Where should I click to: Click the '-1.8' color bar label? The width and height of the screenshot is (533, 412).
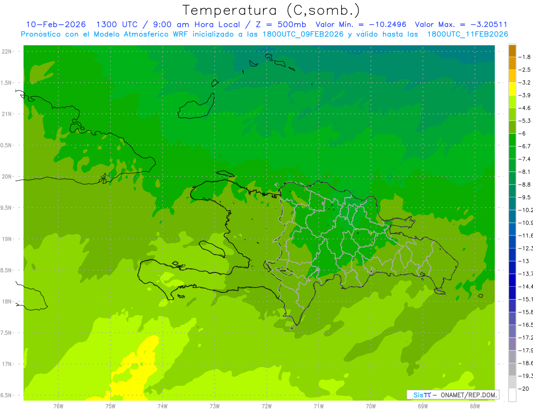coord(525,57)
